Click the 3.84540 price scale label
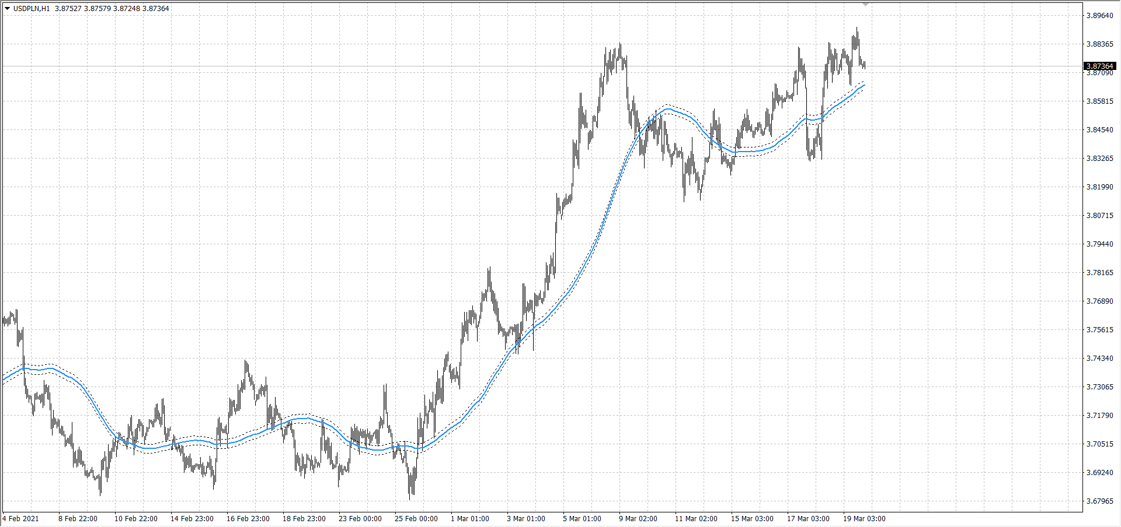Viewport: 1121px width, 527px height. point(1099,130)
